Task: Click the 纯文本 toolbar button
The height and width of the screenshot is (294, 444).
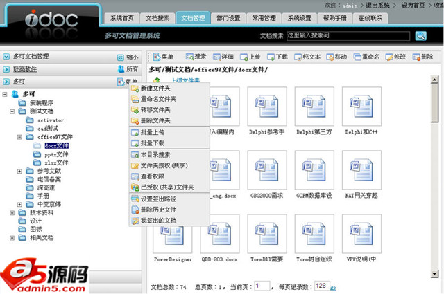Action: pyautogui.click(x=307, y=57)
